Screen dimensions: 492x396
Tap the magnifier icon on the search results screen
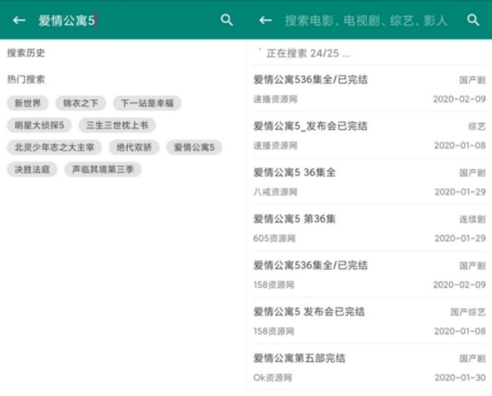(473, 20)
